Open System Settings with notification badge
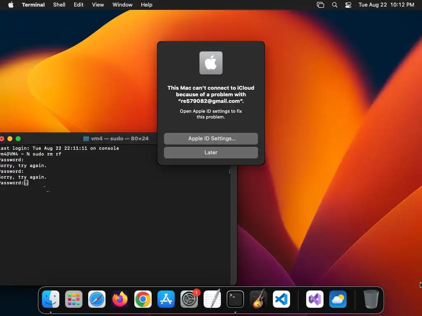This screenshot has height=316, width=422. 189,299
